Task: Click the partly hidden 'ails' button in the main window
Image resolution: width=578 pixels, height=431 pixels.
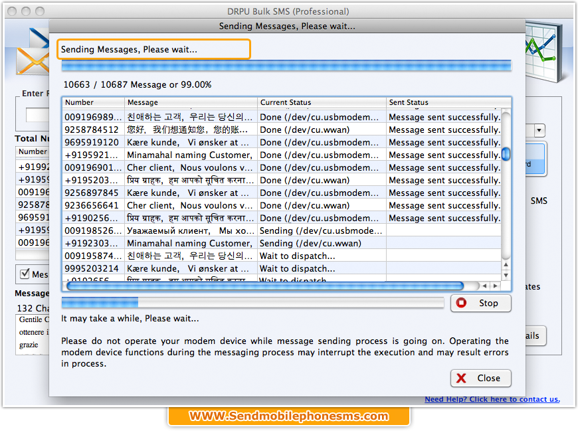Action: [535, 335]
